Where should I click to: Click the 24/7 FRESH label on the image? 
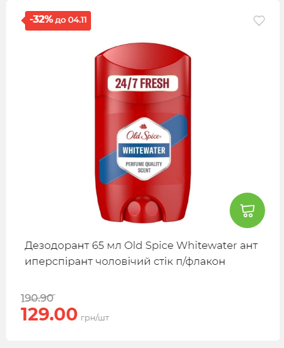pyautogui.click(x=142, y=83)
